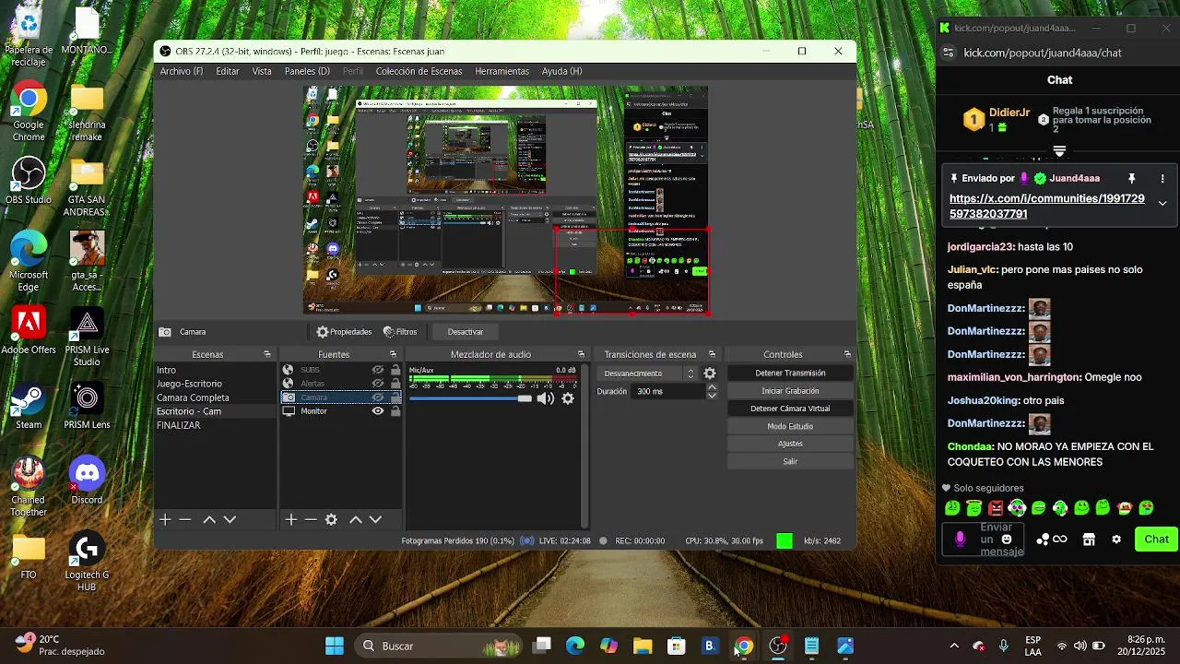Open Filtros for the selected source
Image resolution: width=1180 pixels, height=664 pixels.
click(400, 332)
